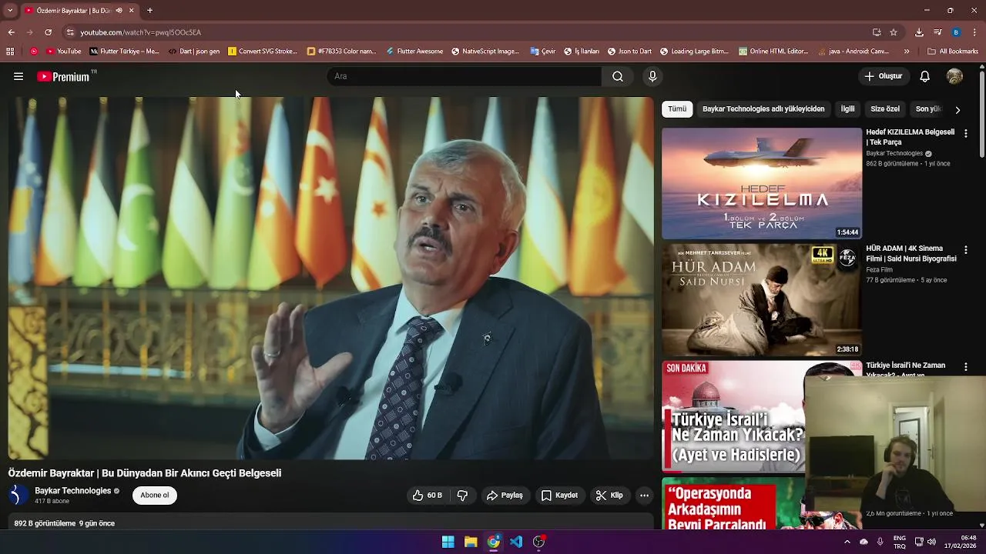Open the Dart | json gen bookmark
This screenshot has width=986, height=554.
click(194, 52)
